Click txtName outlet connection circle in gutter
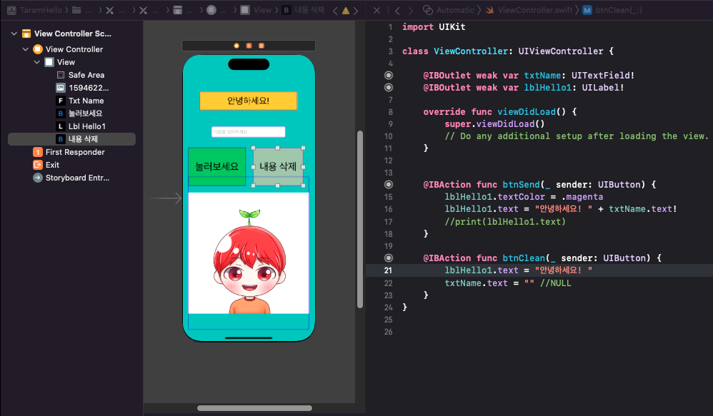713x416 pixels. point(389,76)
